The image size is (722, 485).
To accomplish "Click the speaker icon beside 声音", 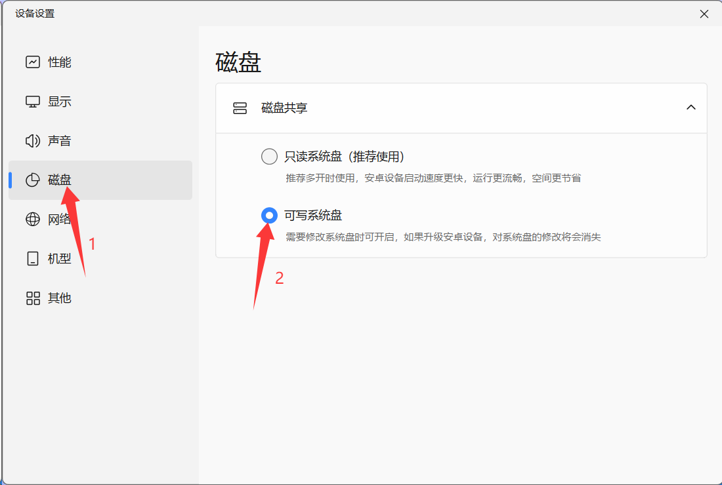I will (32, 140).
